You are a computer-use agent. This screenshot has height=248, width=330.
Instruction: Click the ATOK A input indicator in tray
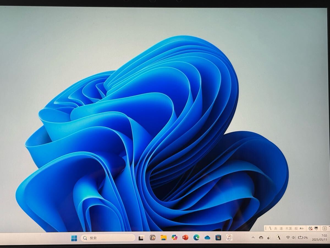(279, 238)
